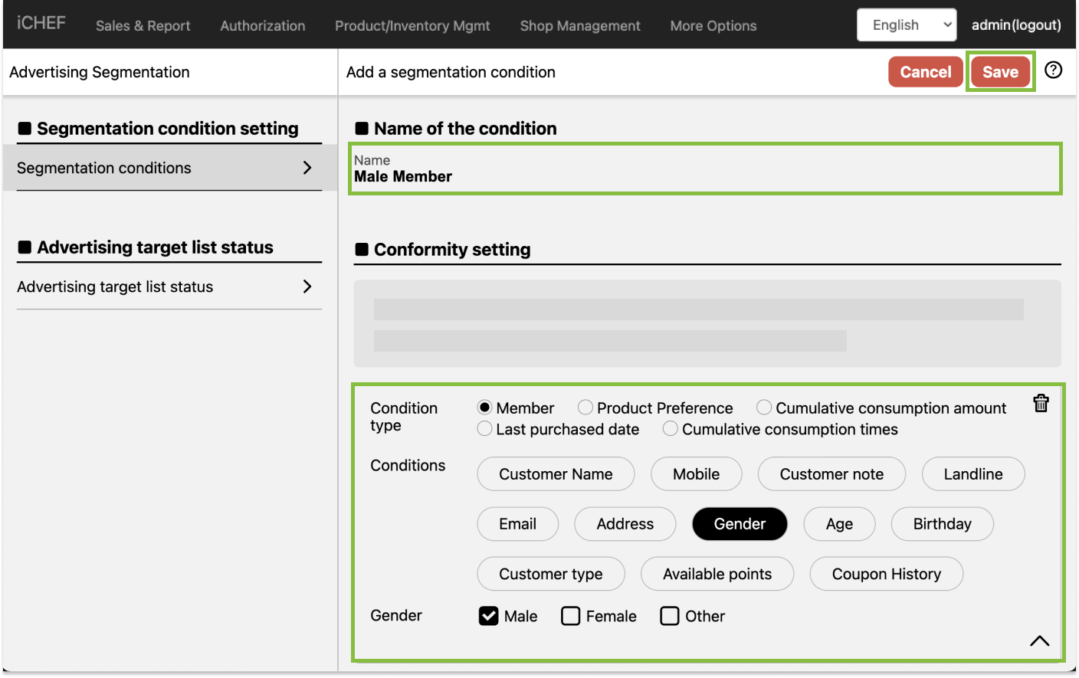The image size is (1079, 678).
Task: Delete condition using the trash icon
Action: 1041,403
